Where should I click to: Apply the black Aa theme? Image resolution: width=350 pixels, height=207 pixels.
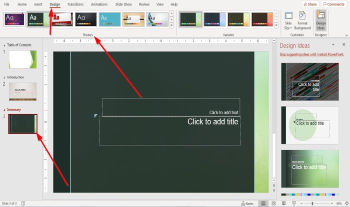click(86, 19)
